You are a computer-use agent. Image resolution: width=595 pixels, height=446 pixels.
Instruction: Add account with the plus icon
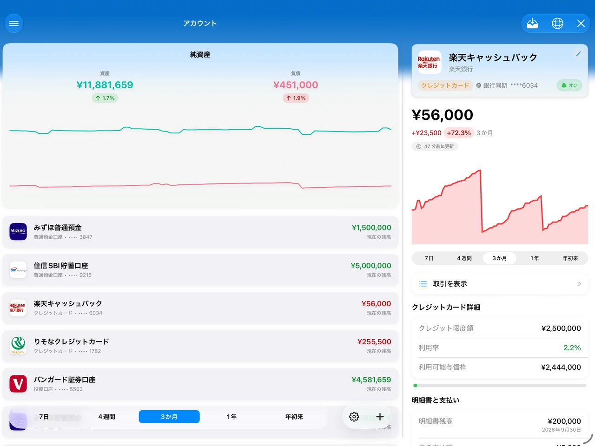[x=380, y=417]
